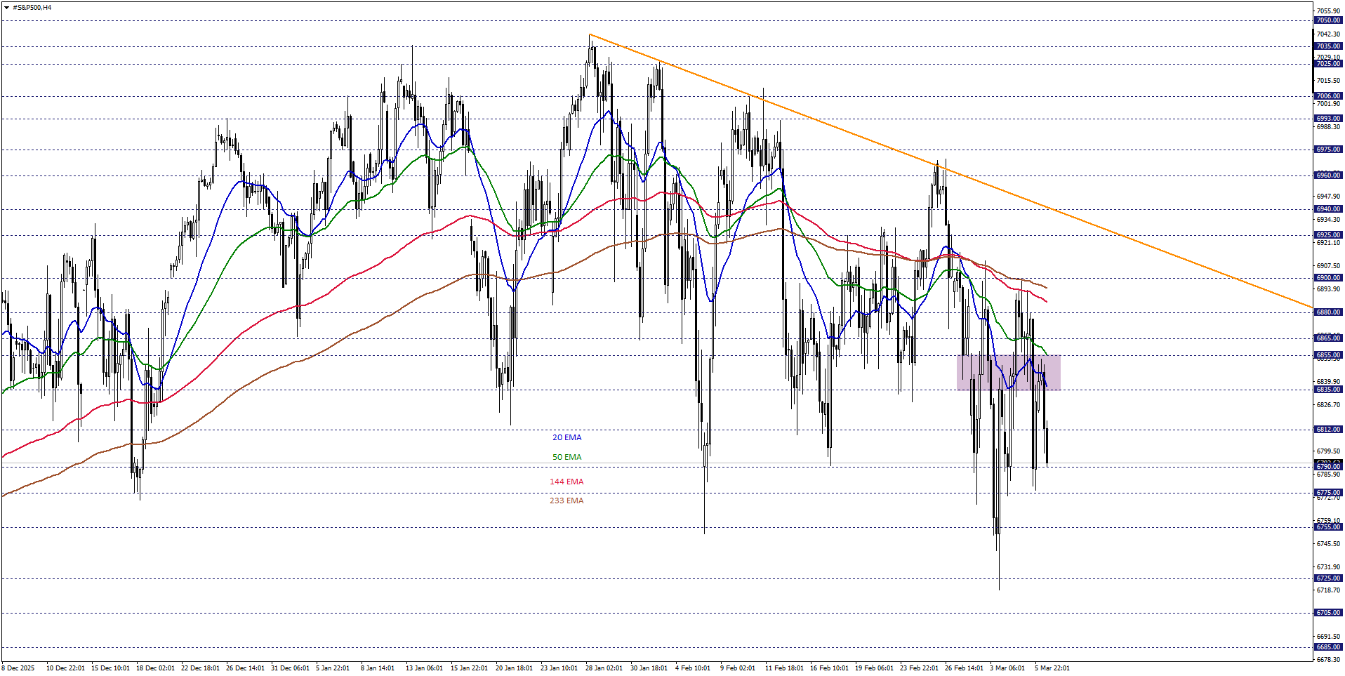Select the 233 EMA legend label
This screenshot has height=676, width=1345.
tap(566, 501)
